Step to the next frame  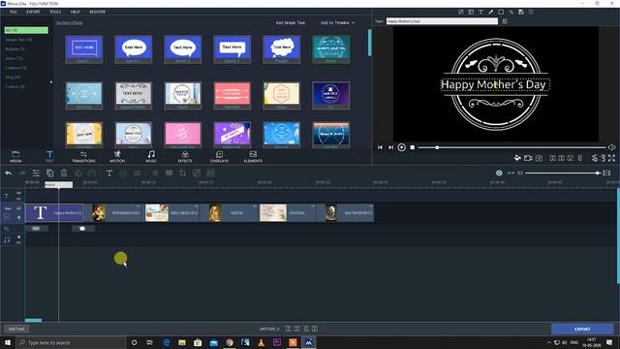[x=390, y=147]
